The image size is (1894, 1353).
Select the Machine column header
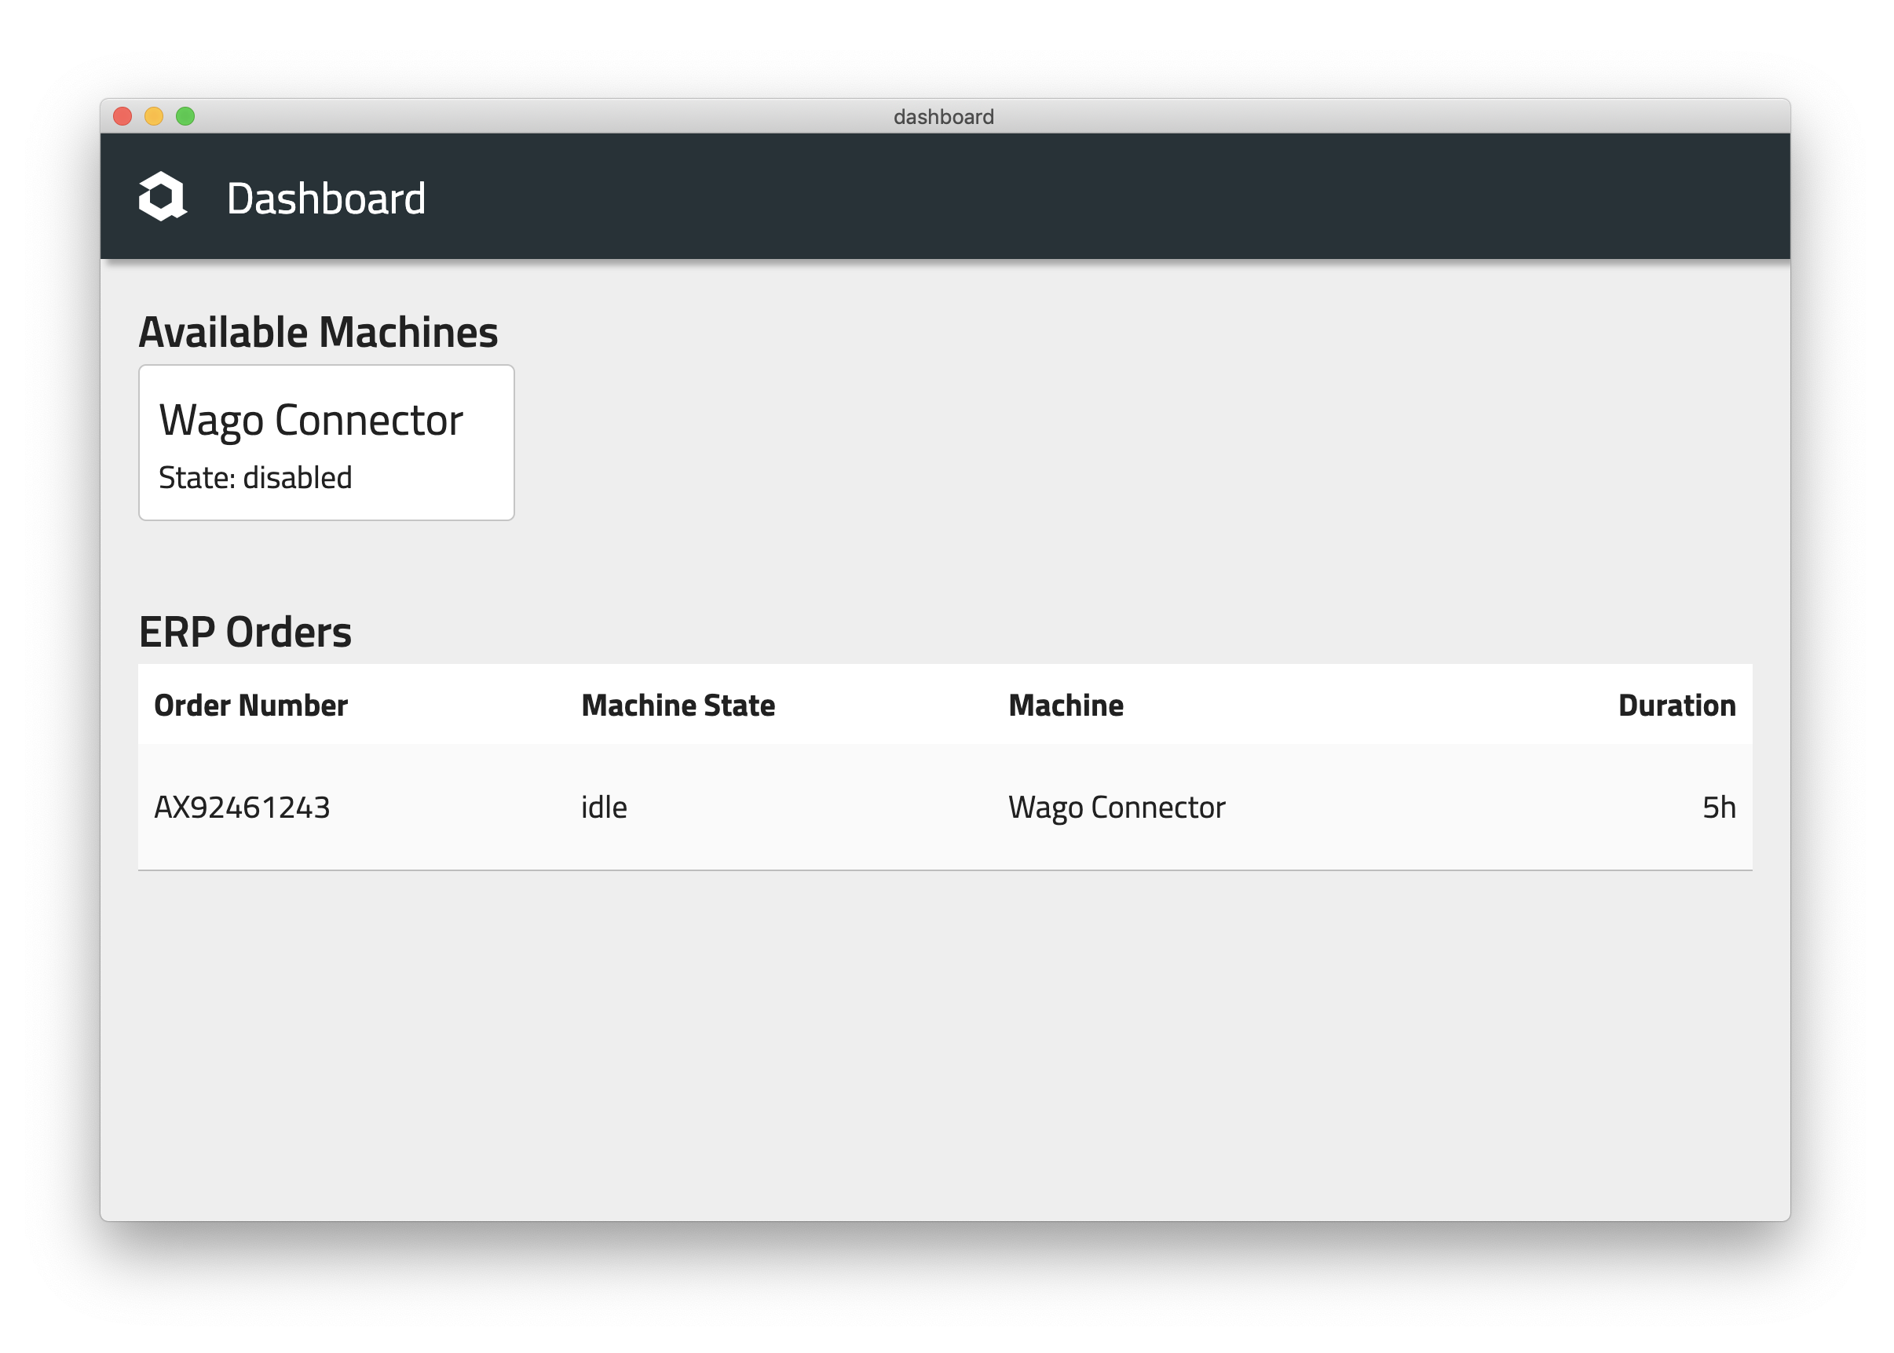[x=1066, y=706]
